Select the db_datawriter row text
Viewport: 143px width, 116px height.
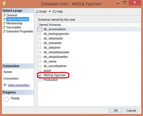pos(52,43)
